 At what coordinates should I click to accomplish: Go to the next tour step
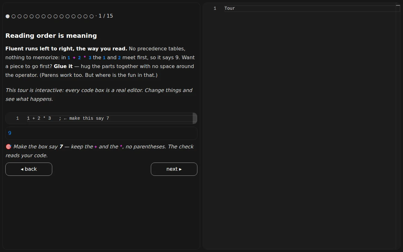click(x=174, y=169)
